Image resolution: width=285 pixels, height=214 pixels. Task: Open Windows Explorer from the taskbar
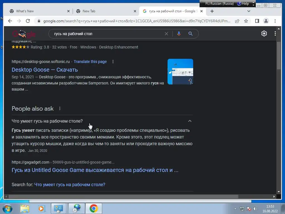click(25, 208)
